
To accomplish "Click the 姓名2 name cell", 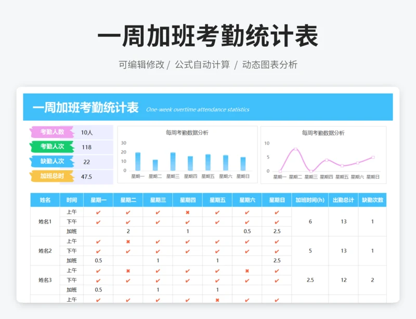I will pyautogui.click(x=45, y=251).
